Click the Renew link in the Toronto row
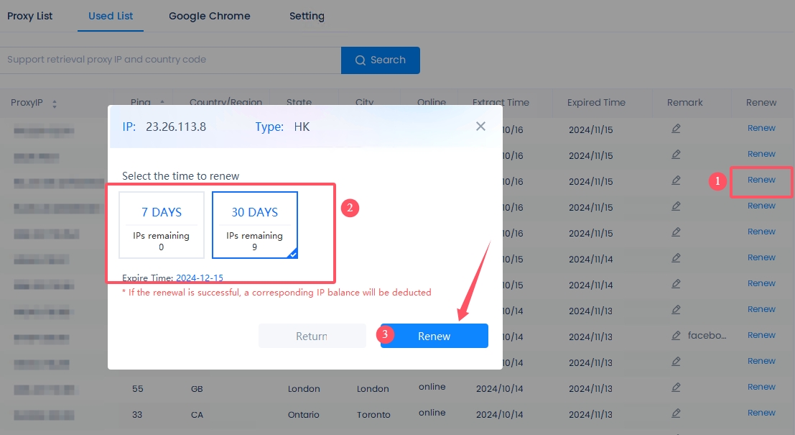795x435 pixels. coord(761,413)
